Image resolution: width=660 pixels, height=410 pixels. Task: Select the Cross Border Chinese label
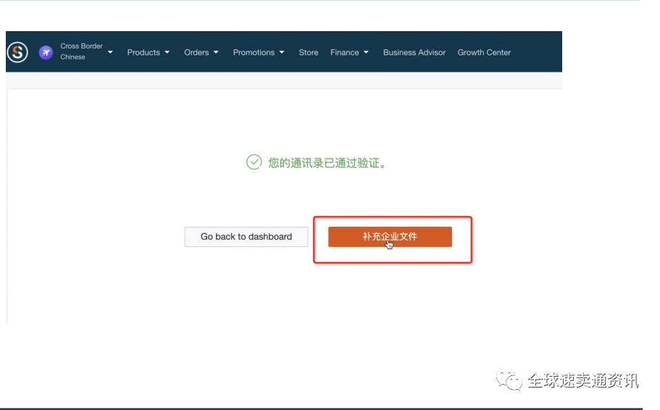click(81, 51)
